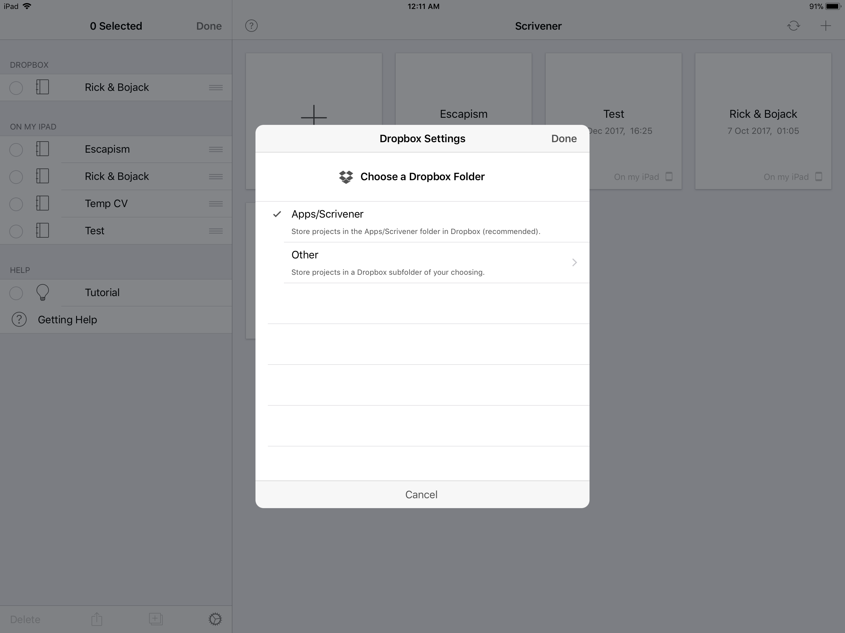845x633 pixels.
Task: Select the Dropbox Rick & Bojack circle
Action: [x=16, y=88]
